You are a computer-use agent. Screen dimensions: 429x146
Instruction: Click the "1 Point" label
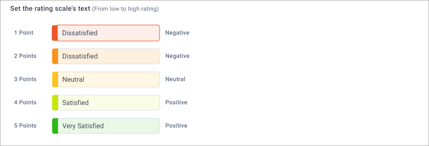[24, 33]
